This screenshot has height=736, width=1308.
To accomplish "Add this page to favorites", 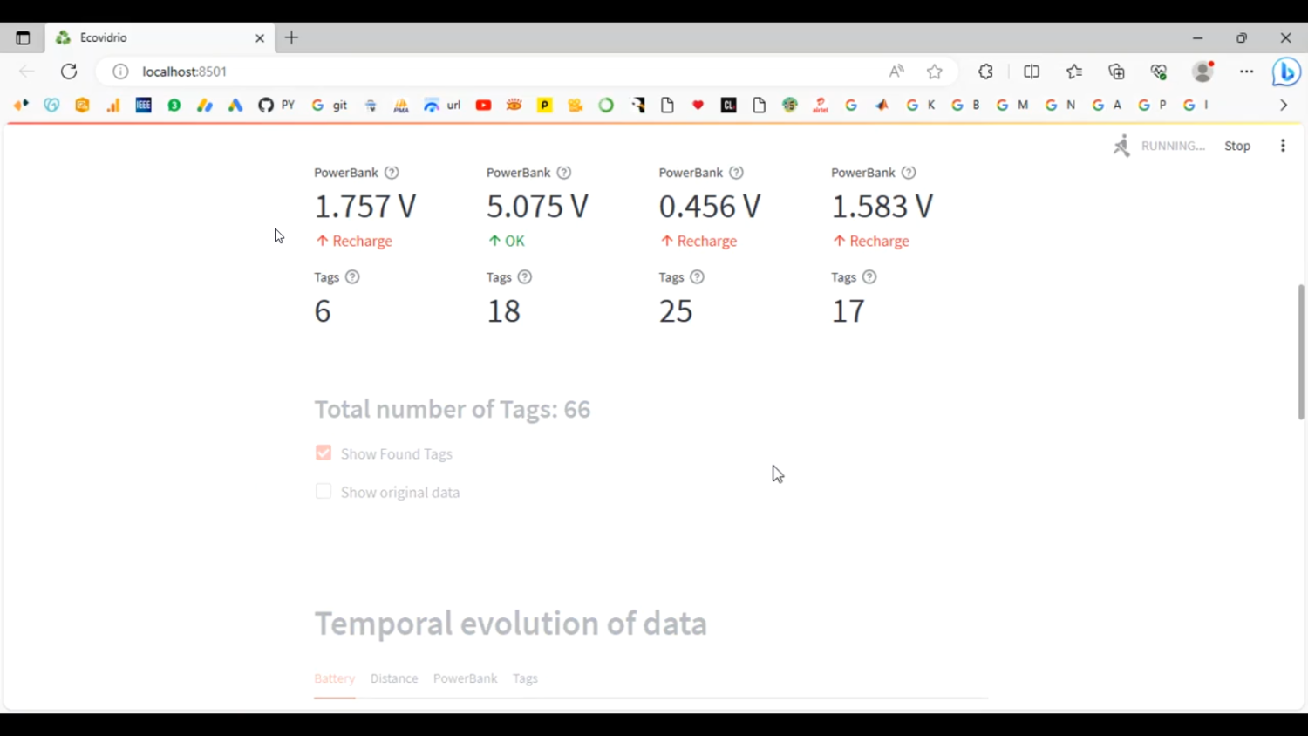I will pyautogui.click(x=935, y=72).
